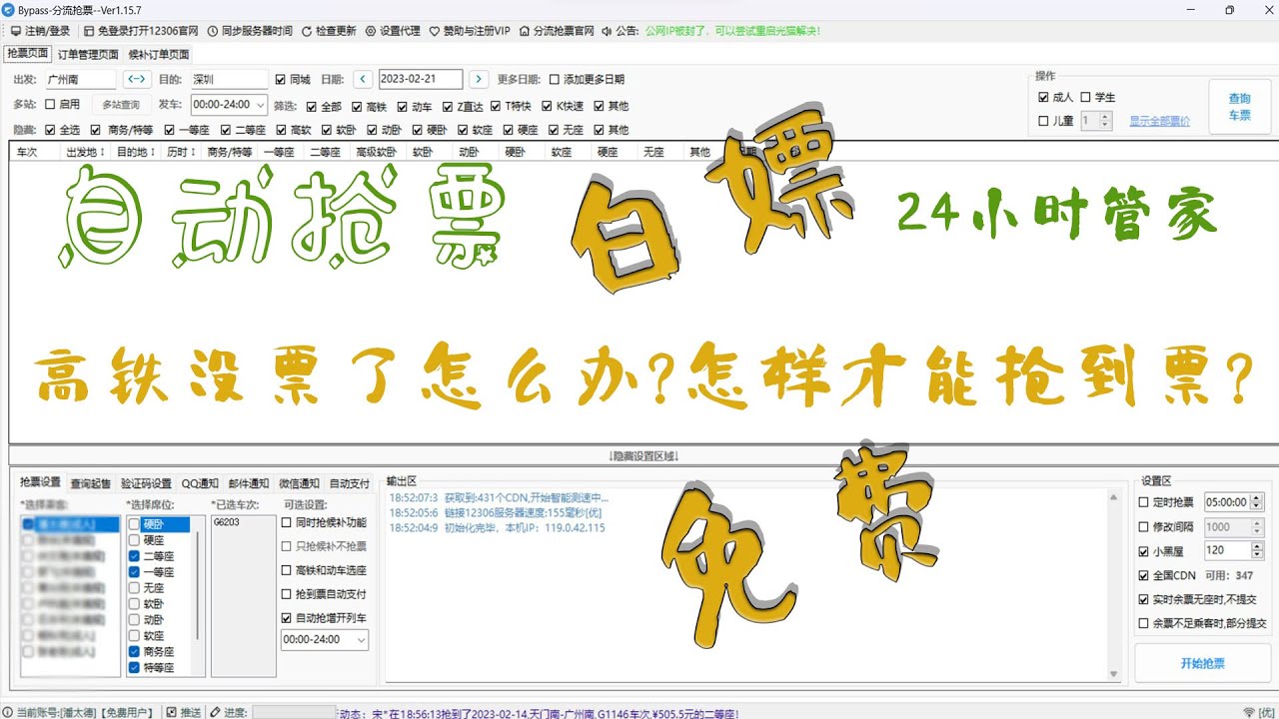Open 设置代理 proxy settings
The image size is (1279, 719).
coord(393,31)
